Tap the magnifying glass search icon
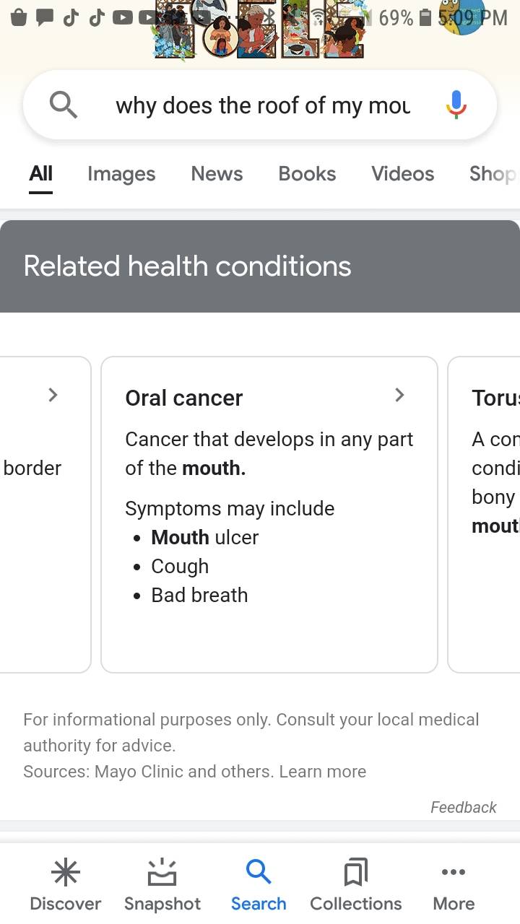Screen dimensions: 520x924 click(x=63, y=105)
